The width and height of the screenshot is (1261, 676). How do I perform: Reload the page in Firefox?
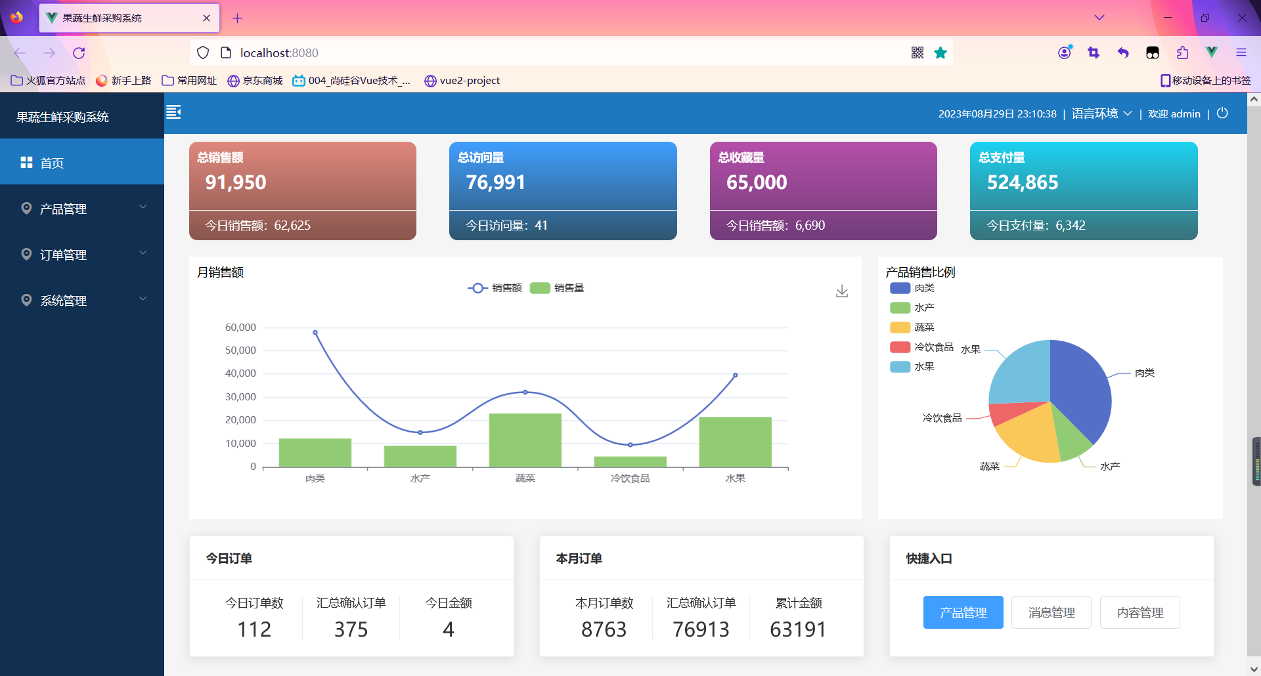pyautogui.click(x=79, y=53)
